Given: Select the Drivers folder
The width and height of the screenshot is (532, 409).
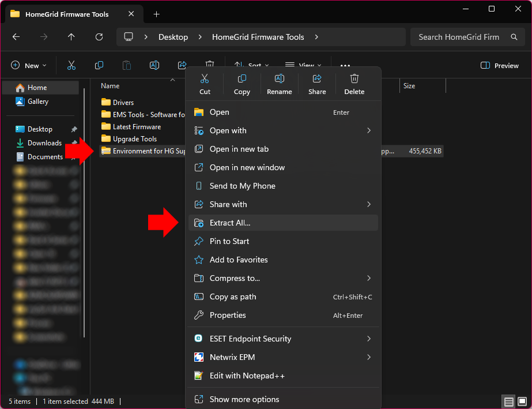Looking at the screenshot, I should pos(118,102).
